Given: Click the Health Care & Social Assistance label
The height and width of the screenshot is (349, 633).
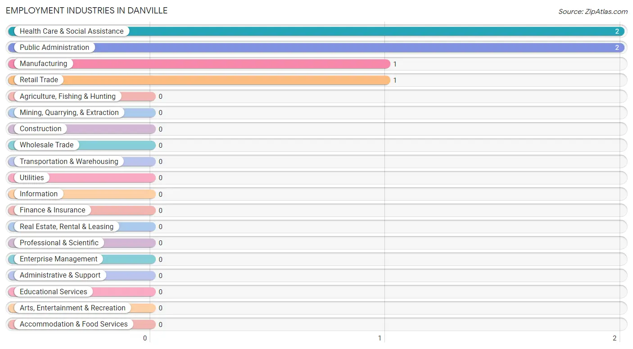Looking at the screenshot, I should point(72,31).
